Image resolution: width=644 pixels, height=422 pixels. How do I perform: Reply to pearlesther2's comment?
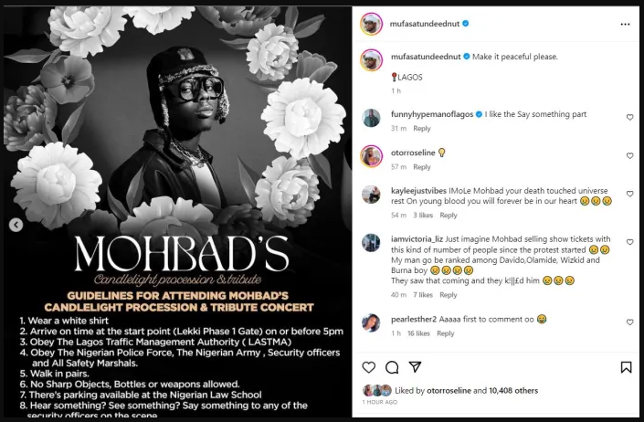pos(446,333)
